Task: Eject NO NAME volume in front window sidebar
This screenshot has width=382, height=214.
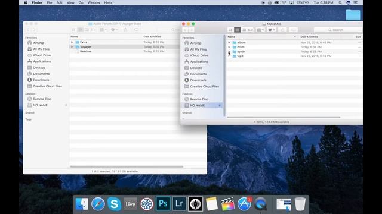Action: click(x=220, y=106)
